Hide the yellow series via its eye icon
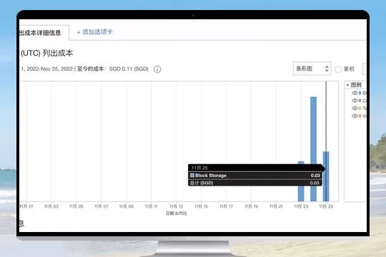Viewport: 386px width, 257px height. coord(355,109)
